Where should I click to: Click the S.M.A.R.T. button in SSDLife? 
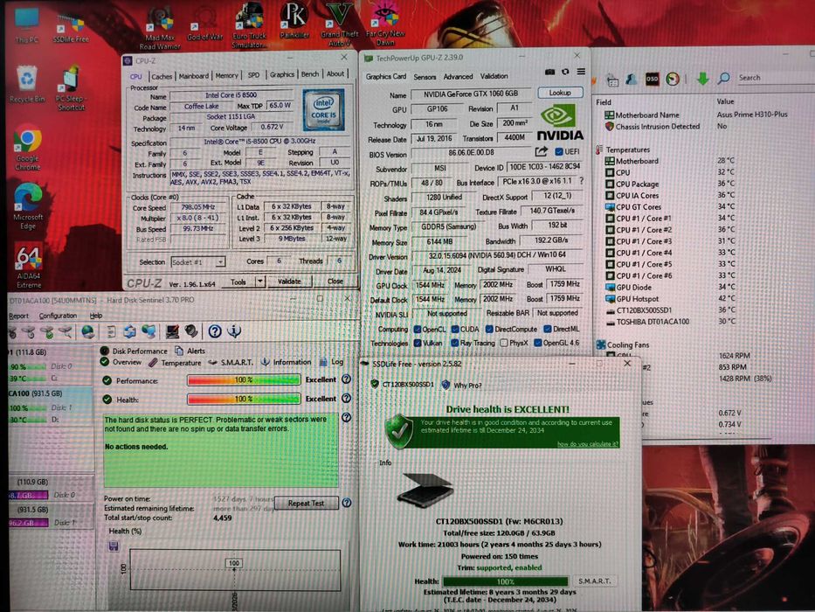[594, 581]
